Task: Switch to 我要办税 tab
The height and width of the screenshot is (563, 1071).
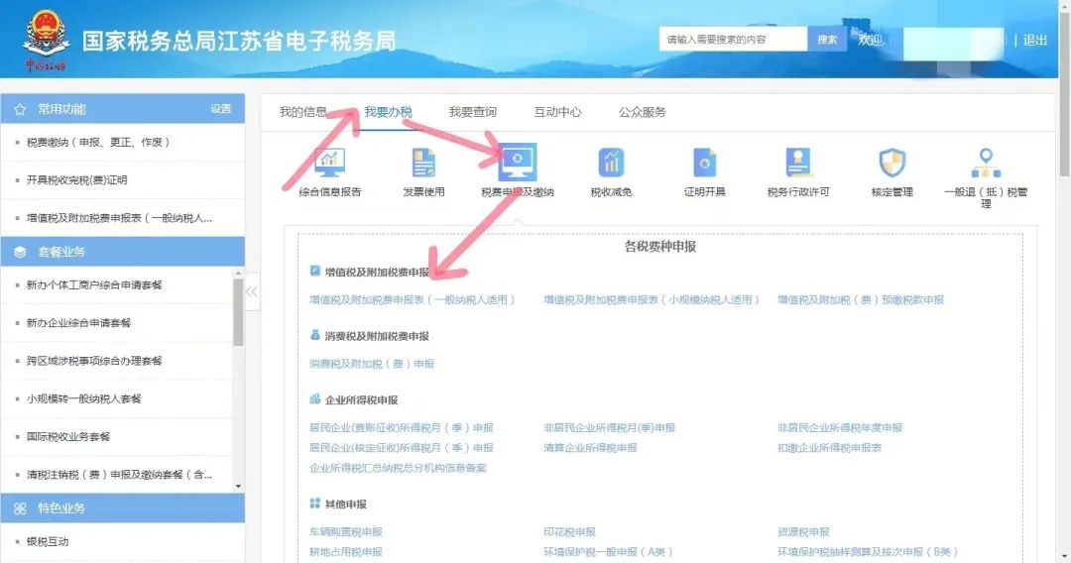Action: coord(388,112)
